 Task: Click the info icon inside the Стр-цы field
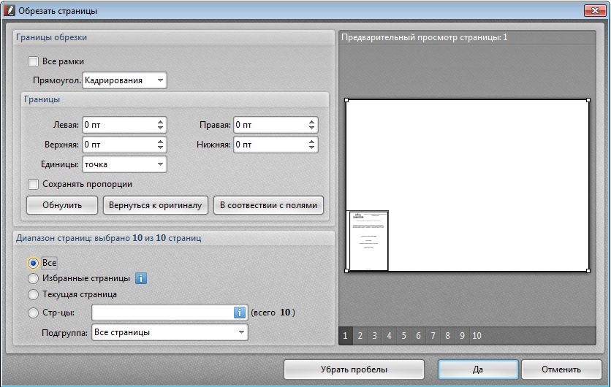point(239,313)
